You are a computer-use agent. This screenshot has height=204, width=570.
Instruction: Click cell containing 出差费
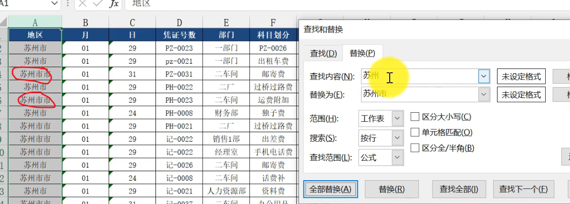click(273, 139)
